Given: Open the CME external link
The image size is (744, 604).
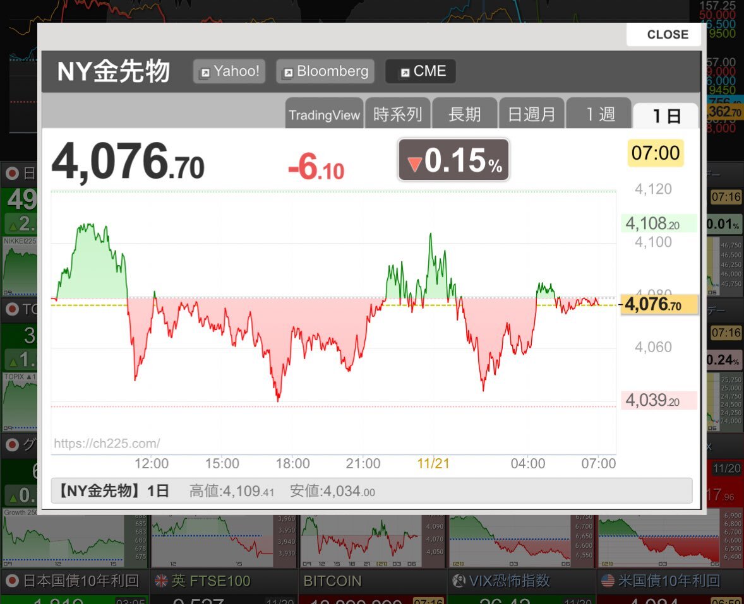Looking at the screenshot, I should 421,71.
